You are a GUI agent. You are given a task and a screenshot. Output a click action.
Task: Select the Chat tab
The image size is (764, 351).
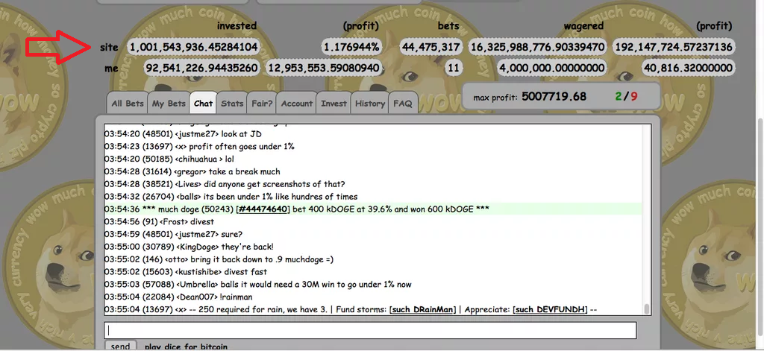click(x=203, y=103)
